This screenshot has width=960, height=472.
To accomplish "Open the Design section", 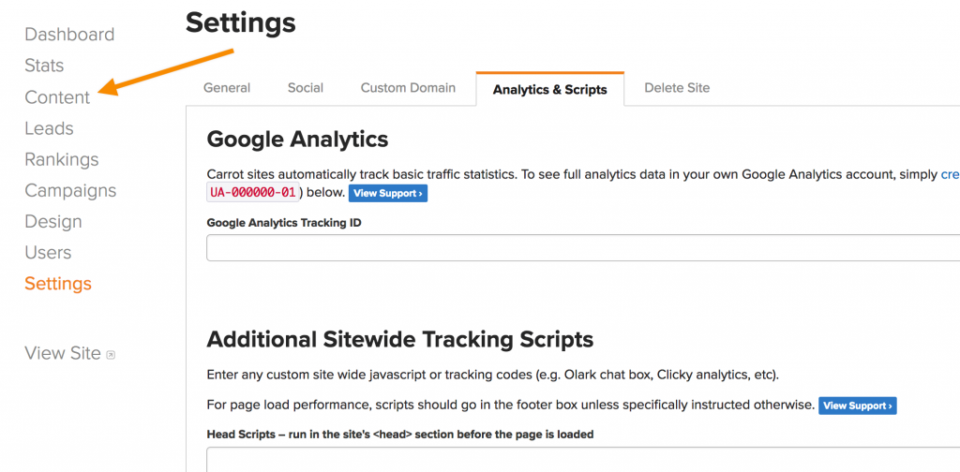I will click(52, 222).
